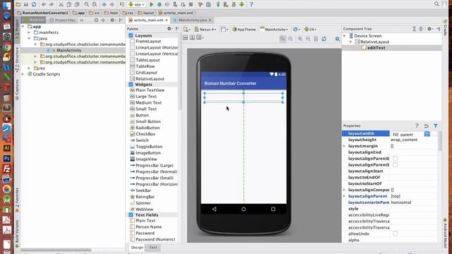Check the layout:alignParentE property checkbox
452x254 pixels.
395,158
